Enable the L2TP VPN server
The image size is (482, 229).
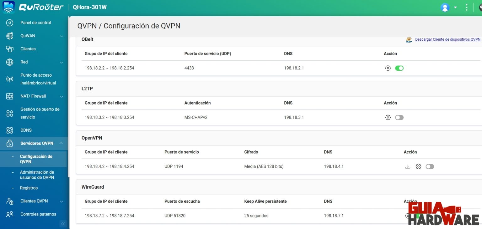tap(399, 117)
